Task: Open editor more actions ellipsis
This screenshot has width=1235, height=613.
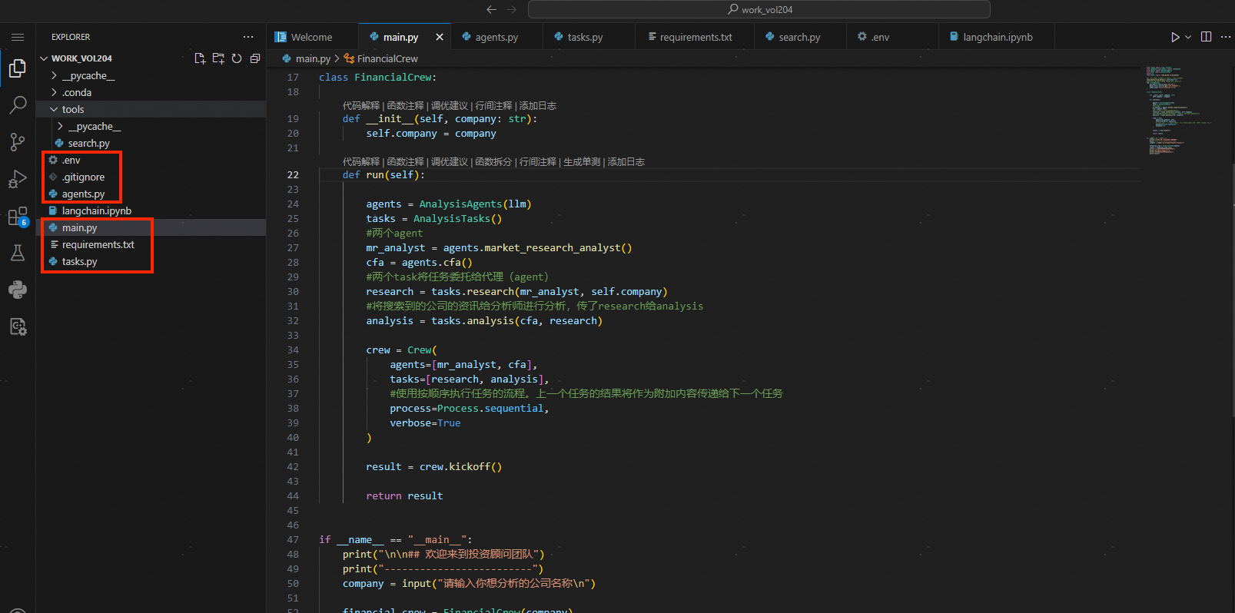Action: point(1226,37)
